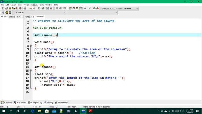
Task: Click the 'float side;' code line
Action: tap(44, 74)
